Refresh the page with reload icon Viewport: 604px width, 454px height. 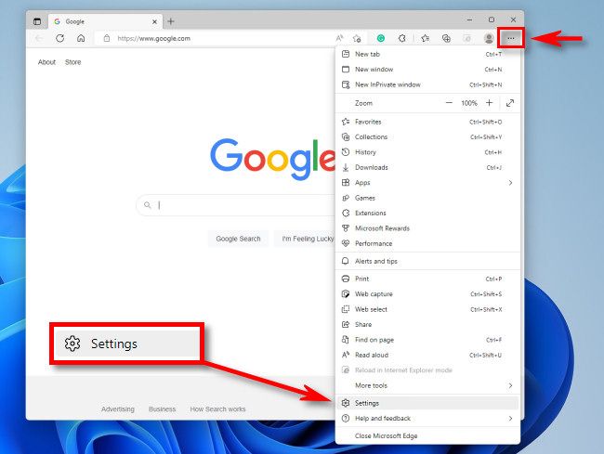pyautogui.click(x=59, y=38)
